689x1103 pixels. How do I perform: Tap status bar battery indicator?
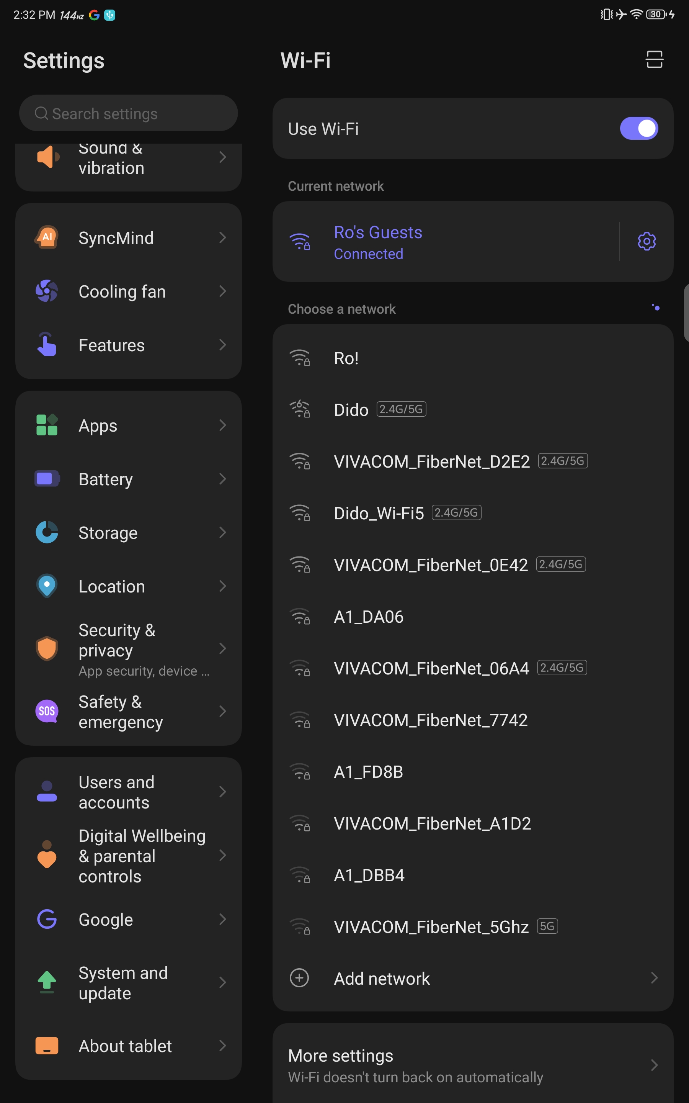click(656, 15)
